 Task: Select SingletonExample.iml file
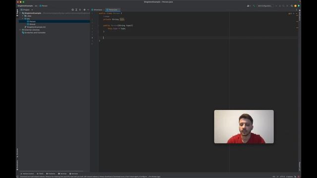[36, 27]
